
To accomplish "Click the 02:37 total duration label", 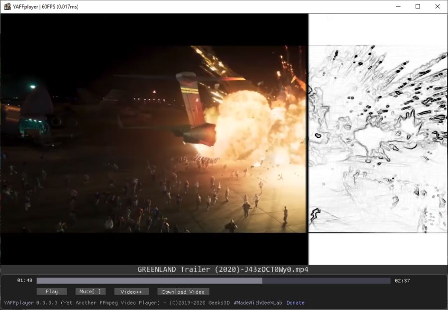I will pyautogui.click(x=402, y=281).
